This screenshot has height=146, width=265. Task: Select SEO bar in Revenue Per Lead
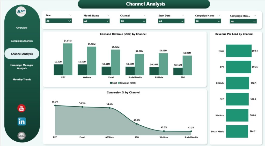coord(237,99)
